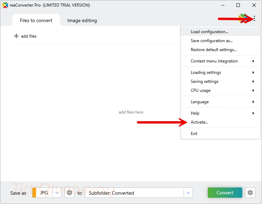Image resolution: width=262 pixels, height=204 pixels.
Task: Click the green Convert button
Action: (225, 193)
